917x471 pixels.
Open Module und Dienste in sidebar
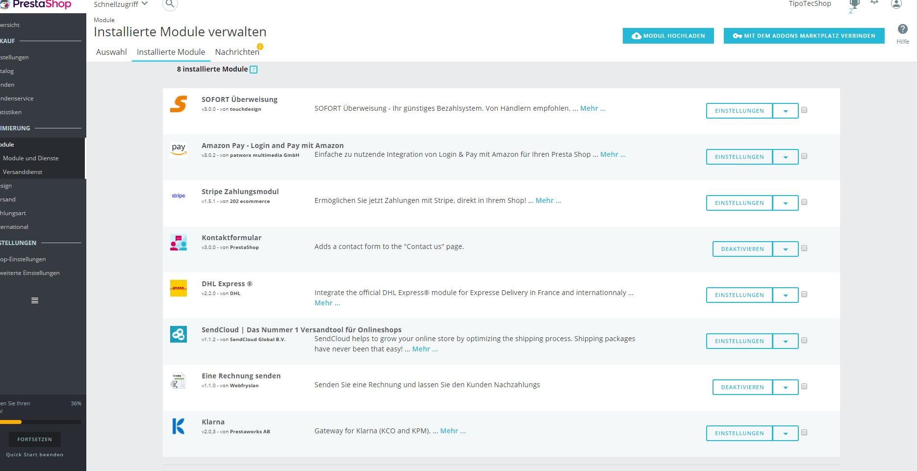tap(31, 158)
